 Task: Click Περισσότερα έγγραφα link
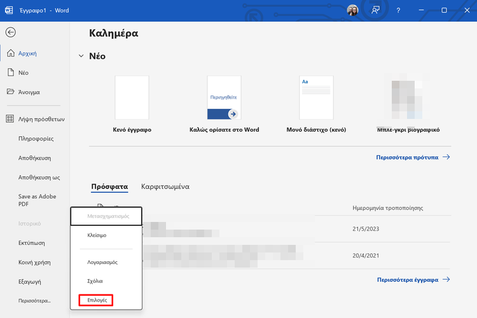click(413, 280)
